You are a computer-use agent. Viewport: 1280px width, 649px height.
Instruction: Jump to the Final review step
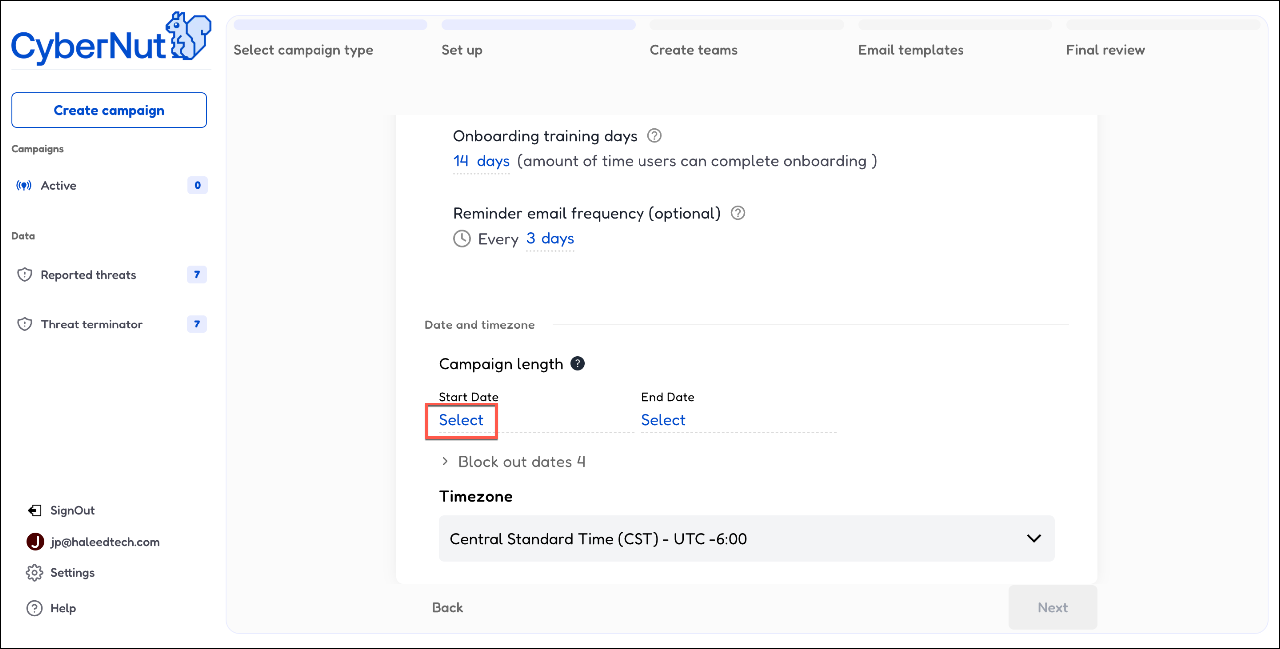pos(1105,50)
